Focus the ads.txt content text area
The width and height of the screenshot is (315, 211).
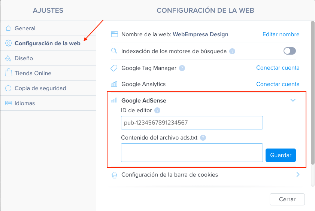click(x=192, y=152)
